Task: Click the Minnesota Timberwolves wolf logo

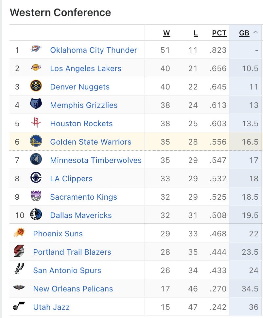Action: click(x=36, y=159)
